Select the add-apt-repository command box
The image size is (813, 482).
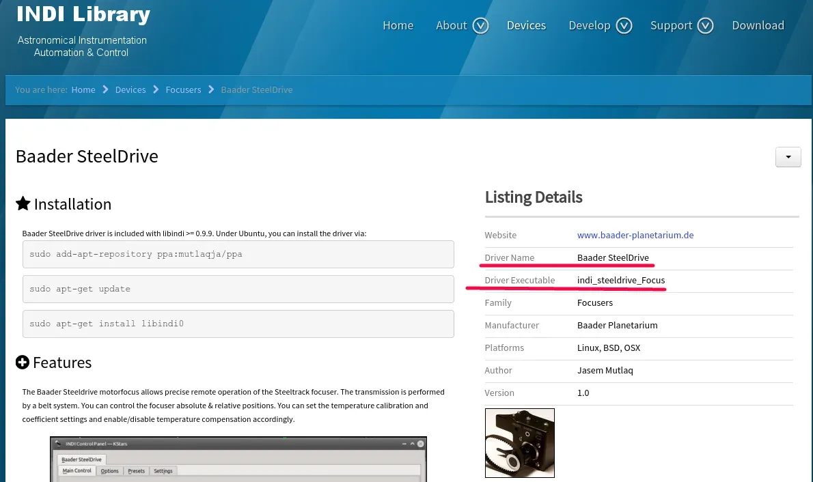[238, 254]
